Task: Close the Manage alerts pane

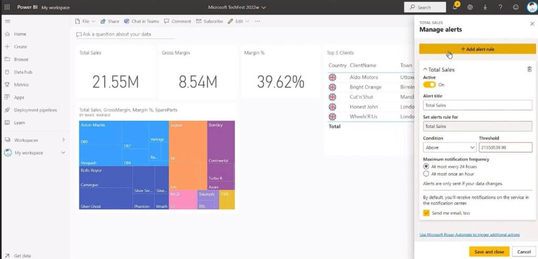Action: tap(532, 24)
